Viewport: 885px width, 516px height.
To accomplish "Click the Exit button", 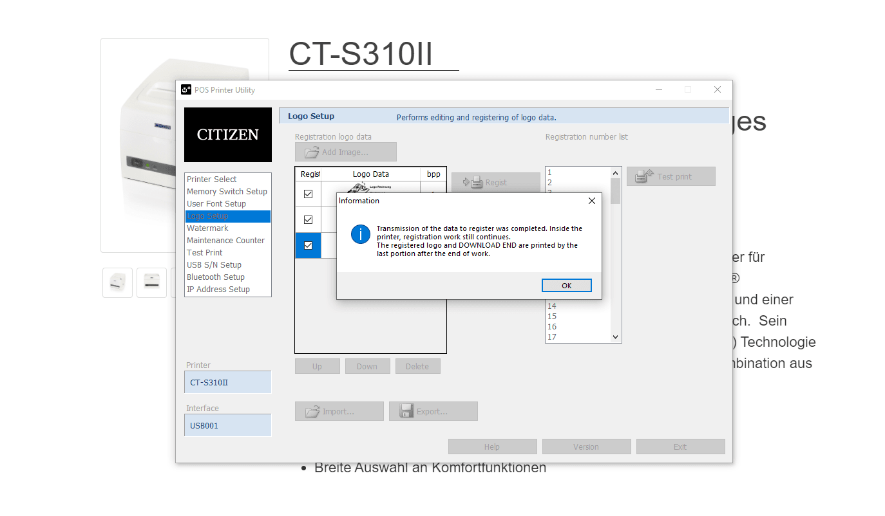I will (681, 447).
